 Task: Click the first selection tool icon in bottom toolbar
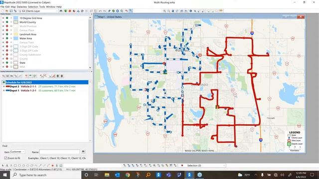pyautogui.click(x=125, y=166)
